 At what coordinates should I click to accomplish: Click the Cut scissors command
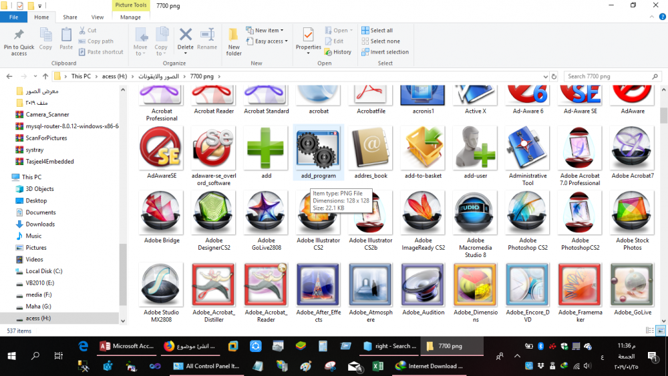(88, 30)
